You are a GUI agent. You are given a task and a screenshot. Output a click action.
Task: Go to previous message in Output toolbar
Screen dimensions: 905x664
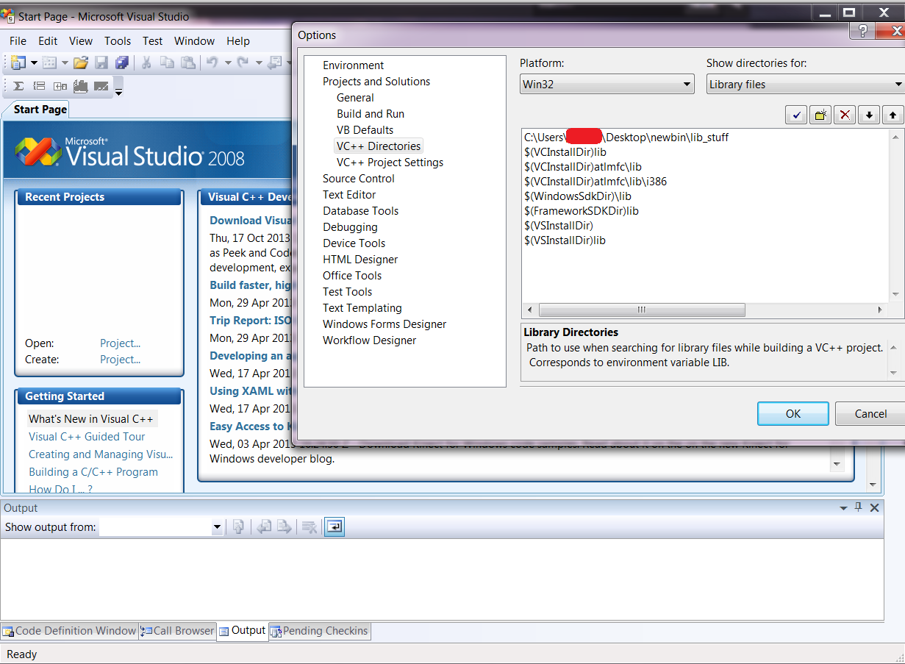(264, 526)
